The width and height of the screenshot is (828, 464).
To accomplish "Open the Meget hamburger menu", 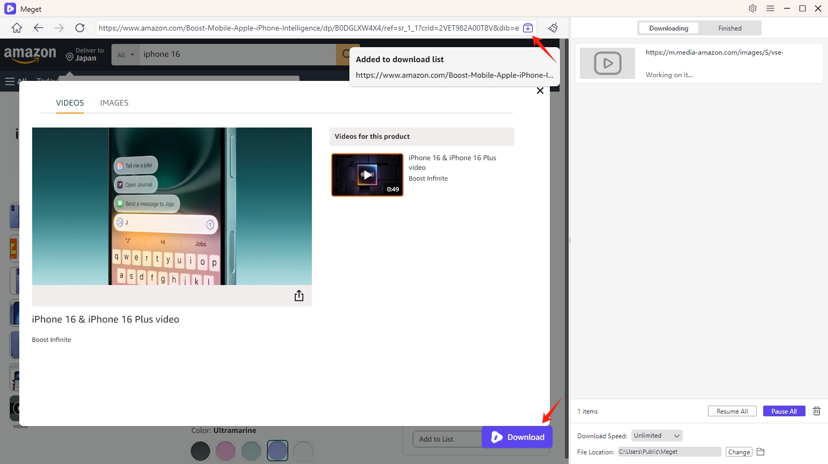I will (x=770, y=9).
